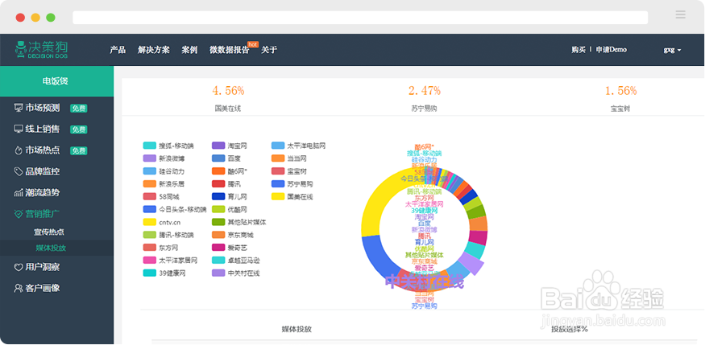705x345 pixels.
Task: Toggle the 爱奇艺 legend swatch
Action: (x=218, y=248)
